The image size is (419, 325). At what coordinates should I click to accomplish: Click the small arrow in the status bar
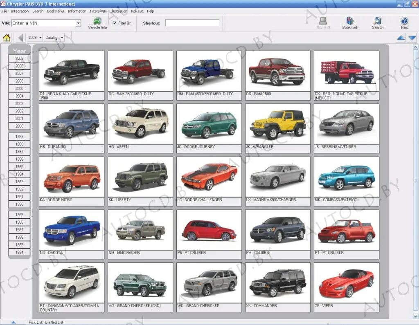click(14, 322)
